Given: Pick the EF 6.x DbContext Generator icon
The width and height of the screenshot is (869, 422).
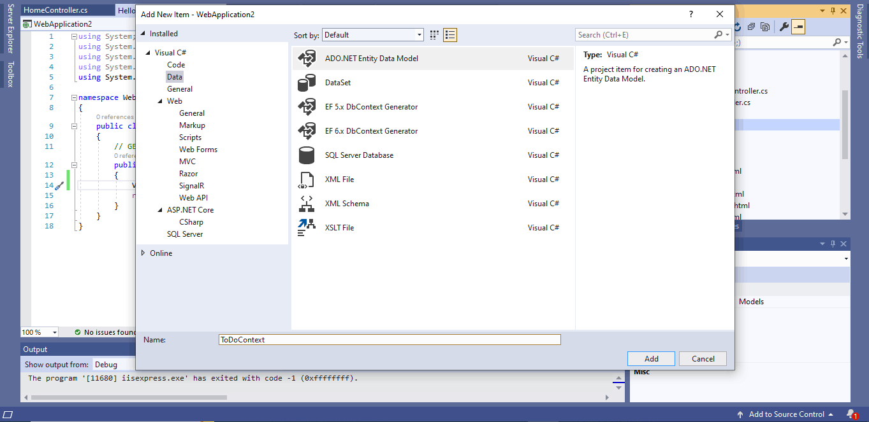Looking at the screenshot, I should pos(307,131).
